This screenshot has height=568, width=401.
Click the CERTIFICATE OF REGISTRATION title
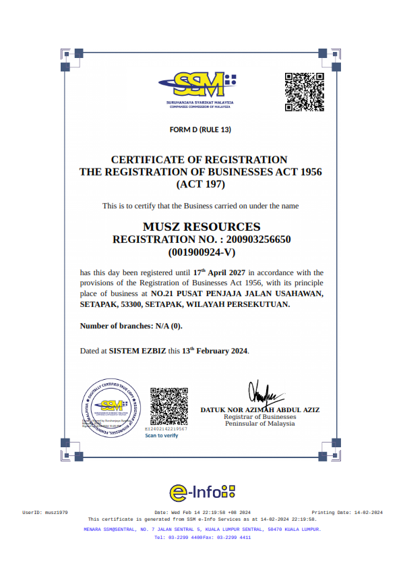pos(199,160)
